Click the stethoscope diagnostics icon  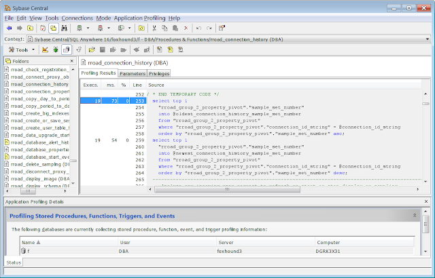click(x=79, y=49)
